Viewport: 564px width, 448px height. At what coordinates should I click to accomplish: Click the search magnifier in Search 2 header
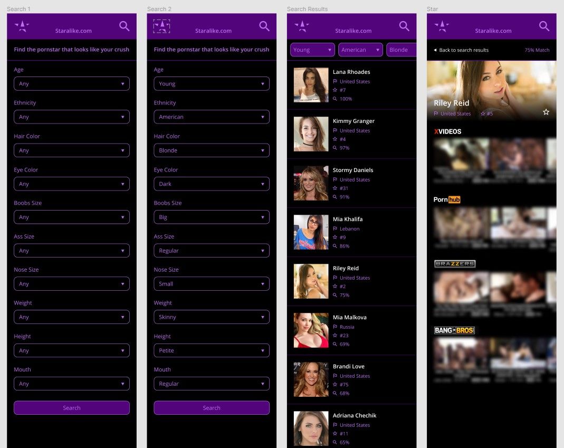264,26
